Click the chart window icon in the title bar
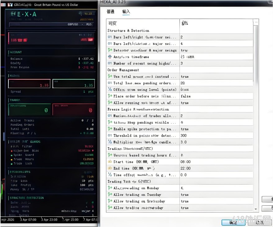Viewport: 273px width, 227px height. pyautogui.click(x=10, y=5)
